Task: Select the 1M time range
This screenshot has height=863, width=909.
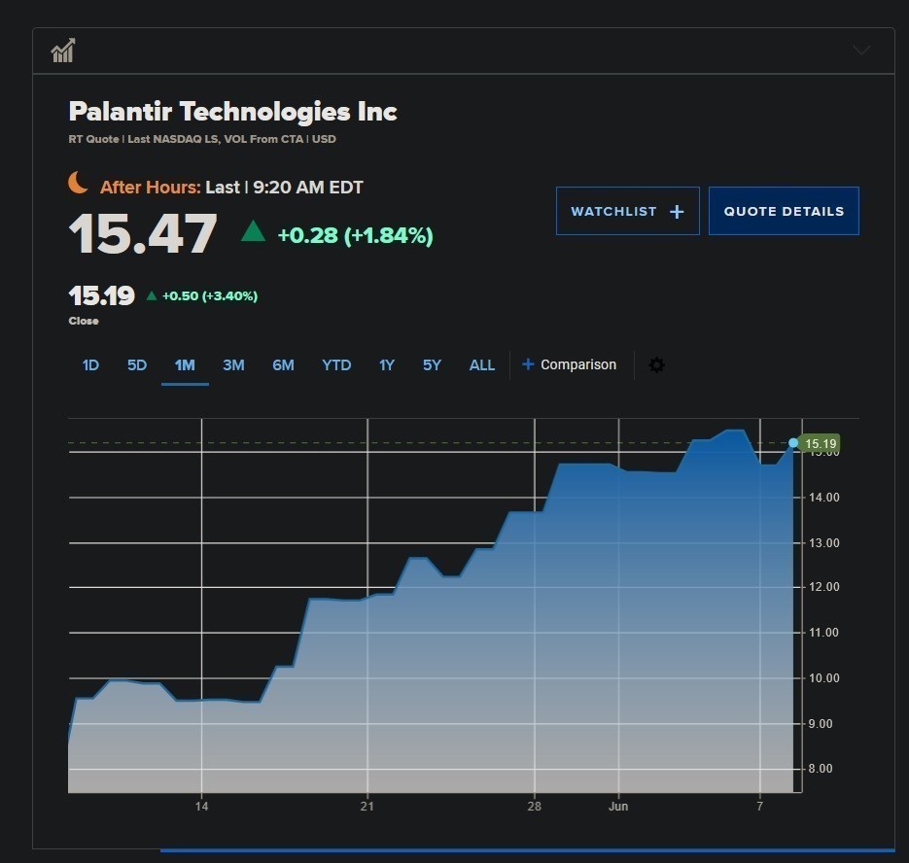Action: pyautogui.click(x=185, y=365)
